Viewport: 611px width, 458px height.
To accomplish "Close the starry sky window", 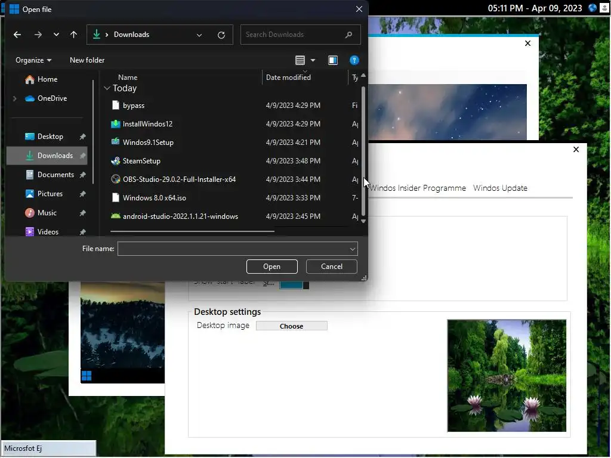I will (527, 43).
